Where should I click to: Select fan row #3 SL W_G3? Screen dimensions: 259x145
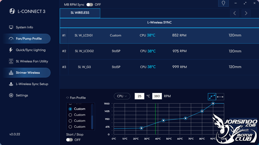[160, 67]
